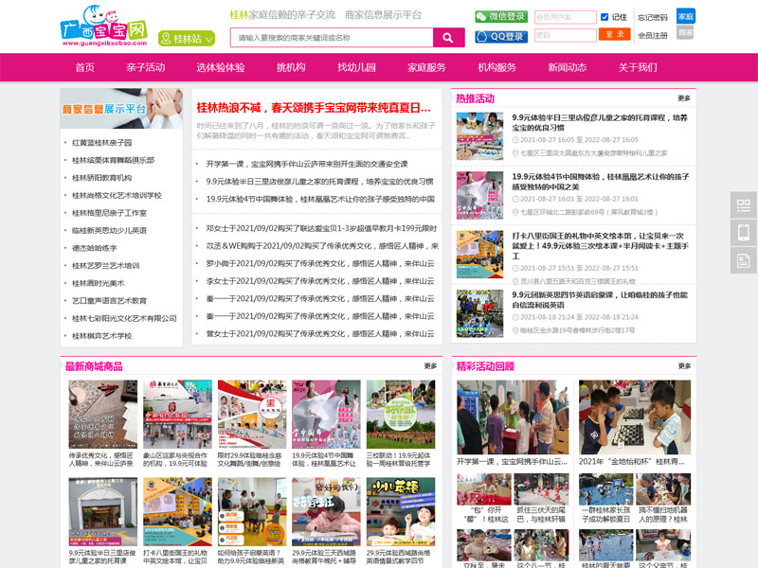The image size is (758, 568).
Task: Log in with the WeChat button
Action: pos(501,16)
